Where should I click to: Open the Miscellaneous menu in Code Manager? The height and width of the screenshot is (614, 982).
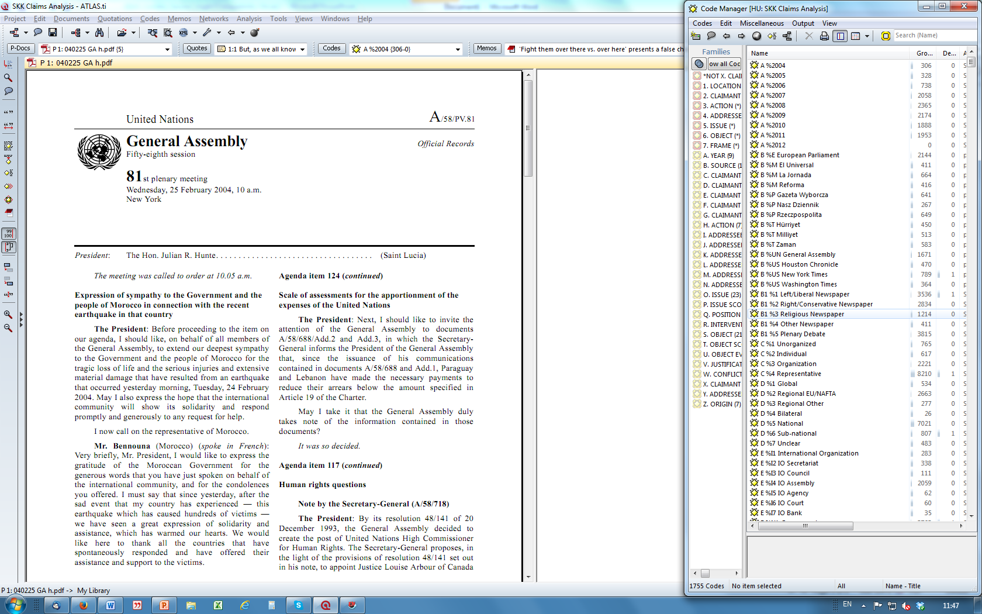tap(761, 23)
